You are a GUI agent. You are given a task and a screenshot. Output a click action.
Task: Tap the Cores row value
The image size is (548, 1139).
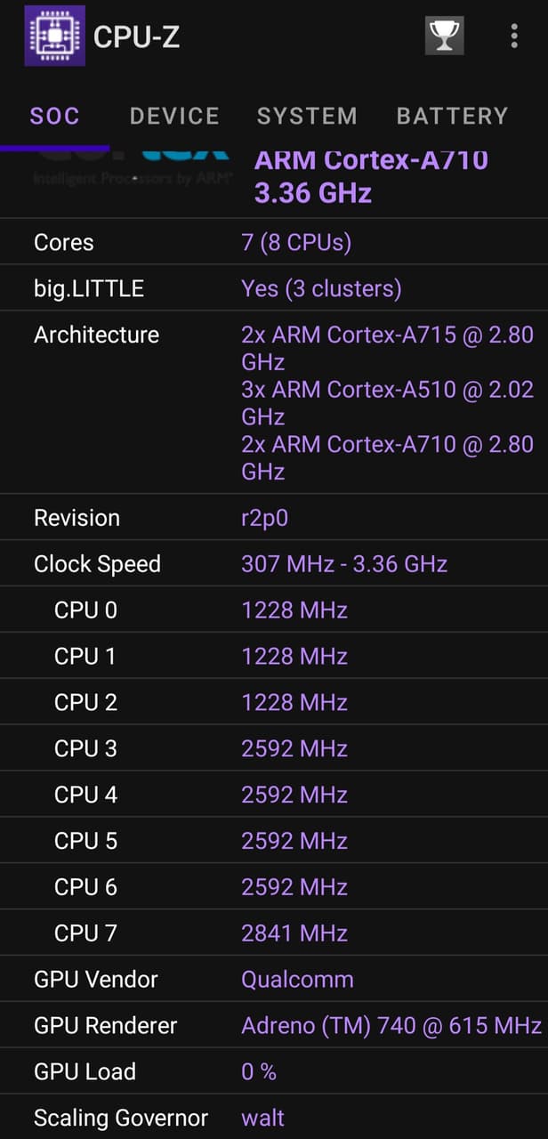(x=296, y=242)
